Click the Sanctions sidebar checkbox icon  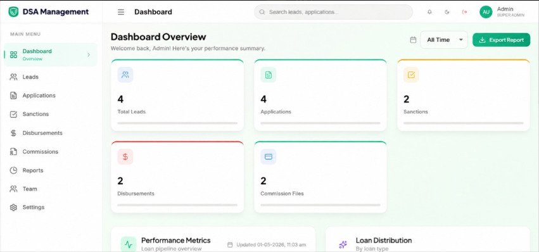click(x=13, y=114)
